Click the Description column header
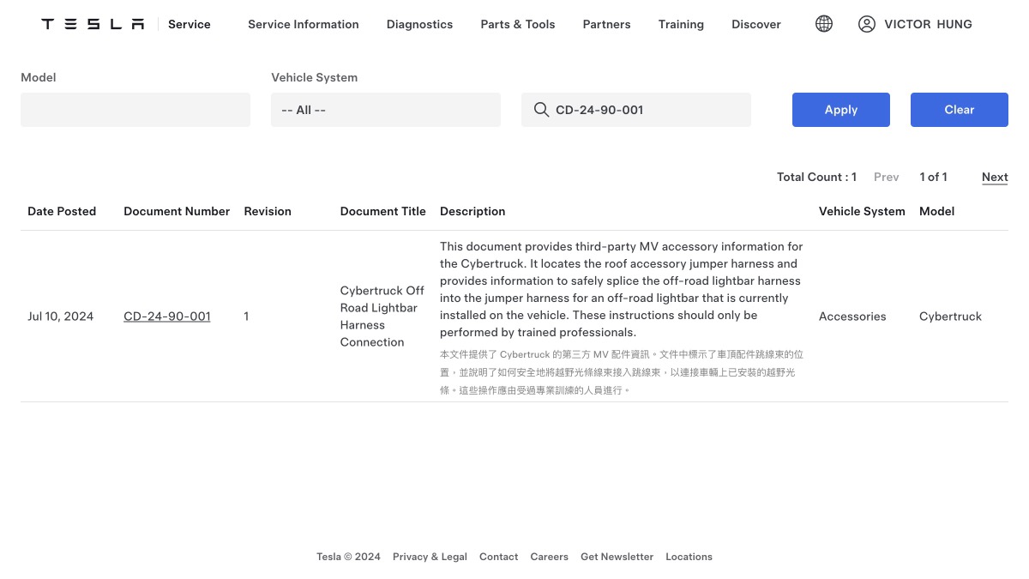1029x579 pixels. tap(472, 211)
